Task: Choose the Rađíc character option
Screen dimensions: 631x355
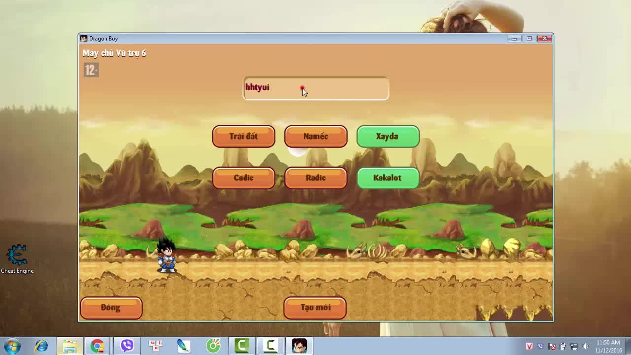Action: (x=315, y=178)
